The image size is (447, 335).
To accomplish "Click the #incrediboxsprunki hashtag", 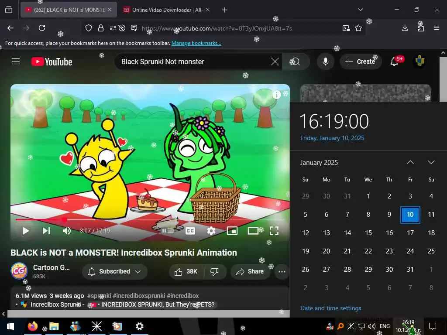I will (139, 296).
